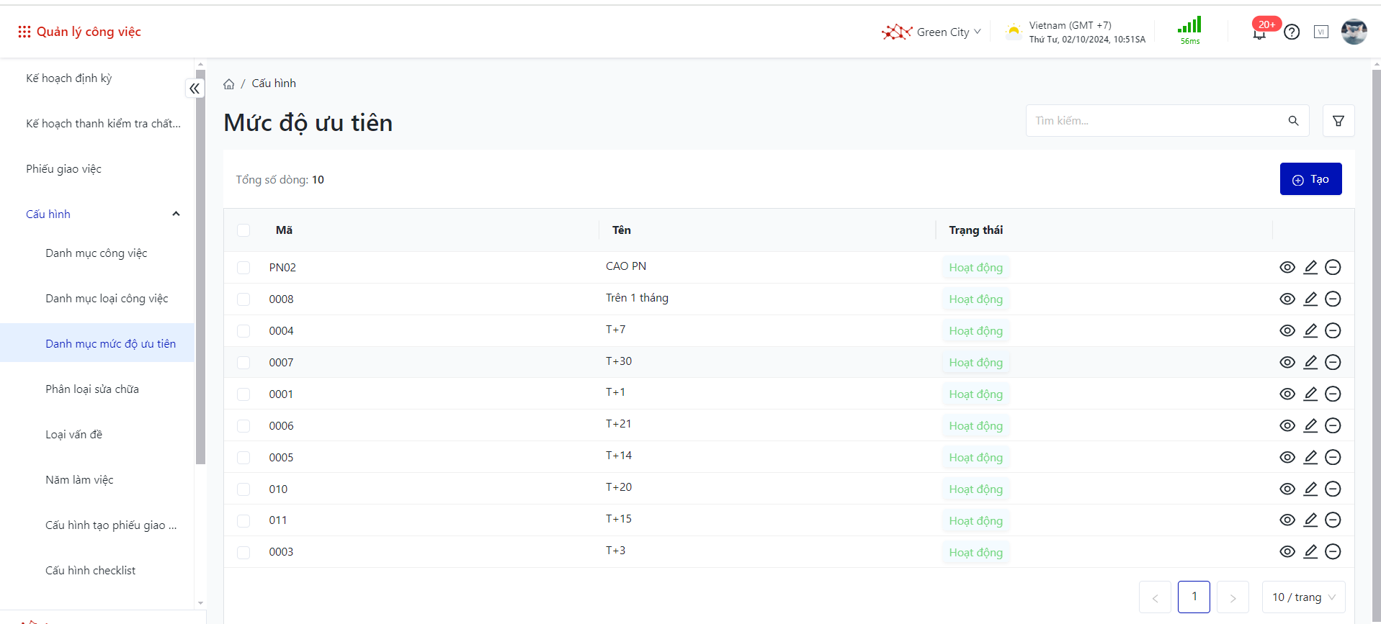Click the help question mark icon

click(1292, 32)
